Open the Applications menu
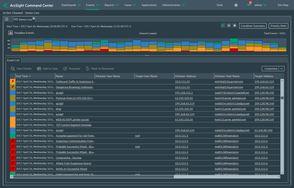 tap(149, 5)
